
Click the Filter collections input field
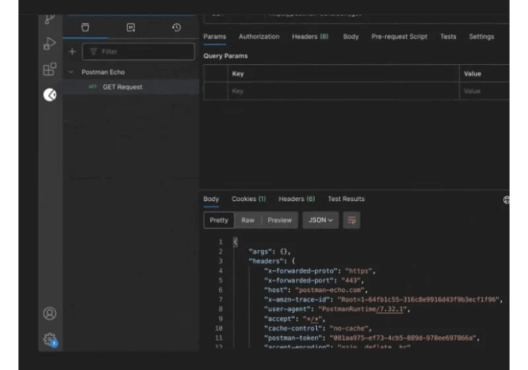[139, 52]
